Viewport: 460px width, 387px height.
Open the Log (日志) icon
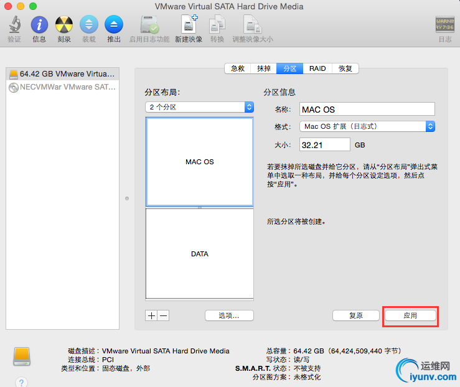coord(444,24)
